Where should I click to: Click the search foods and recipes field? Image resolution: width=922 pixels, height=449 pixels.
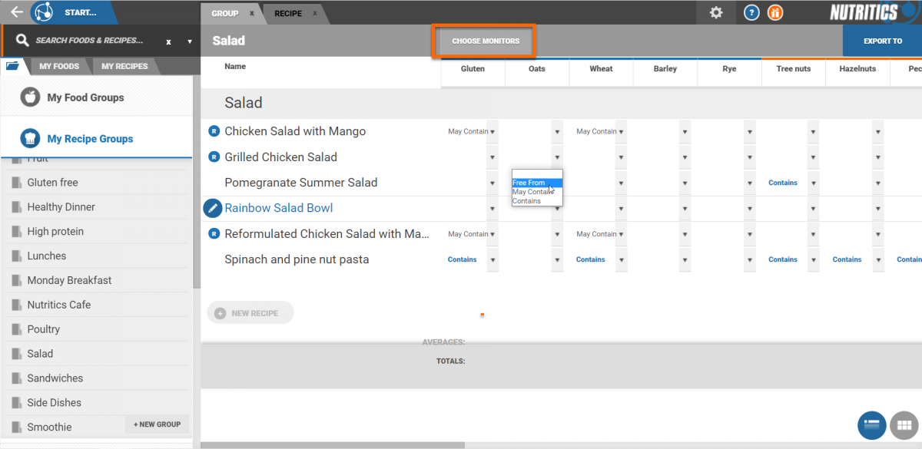pos(89,41)
